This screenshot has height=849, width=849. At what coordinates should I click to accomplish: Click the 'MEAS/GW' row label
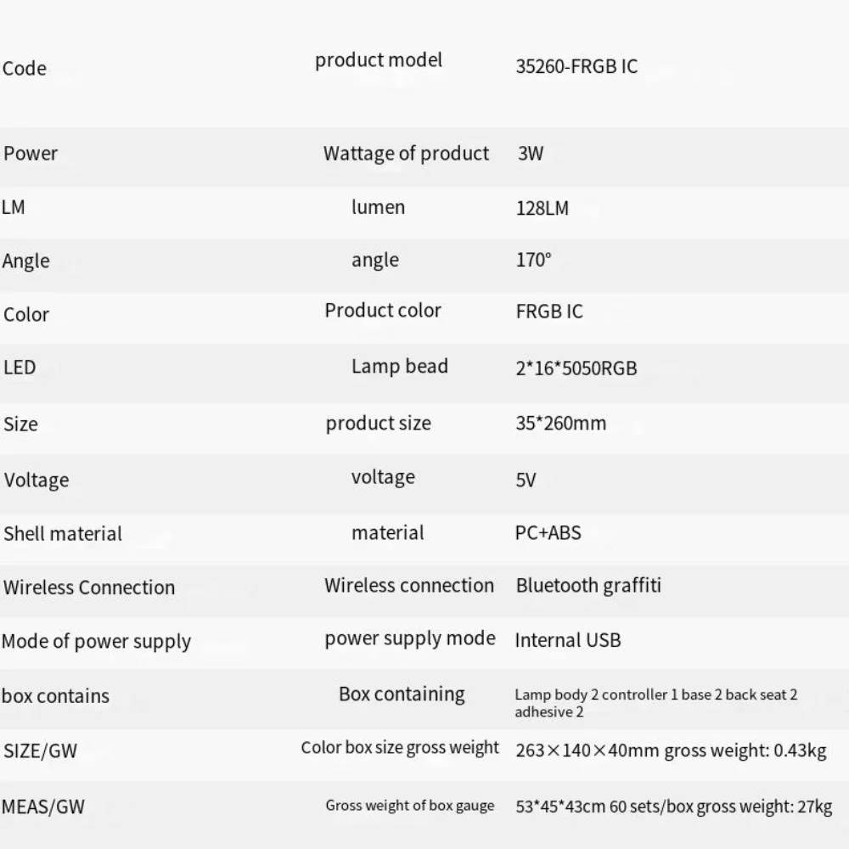click(x=43, y=807)
